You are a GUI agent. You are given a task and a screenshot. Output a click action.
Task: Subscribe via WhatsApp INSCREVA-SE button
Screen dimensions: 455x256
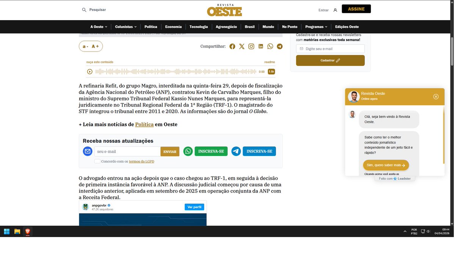(211, 151)
